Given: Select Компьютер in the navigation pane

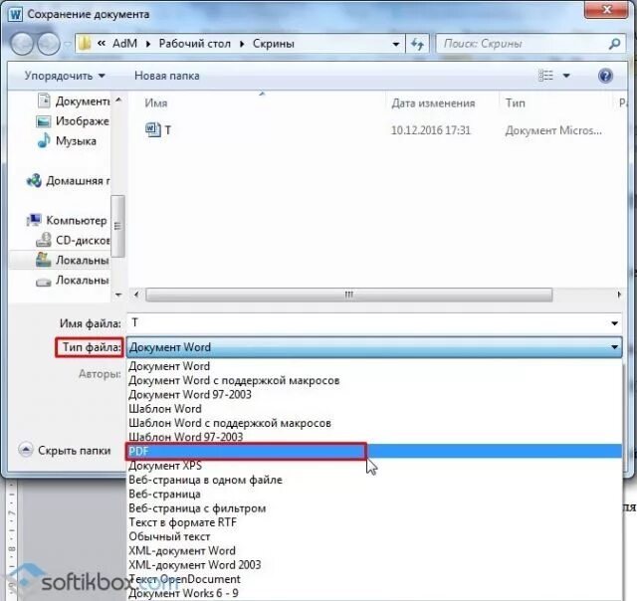Looking at the screenshot, I should coord(67,220).
